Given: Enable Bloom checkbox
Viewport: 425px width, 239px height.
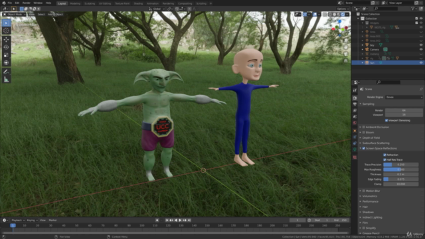Looking at the screenshot, I should coord(364,133).
